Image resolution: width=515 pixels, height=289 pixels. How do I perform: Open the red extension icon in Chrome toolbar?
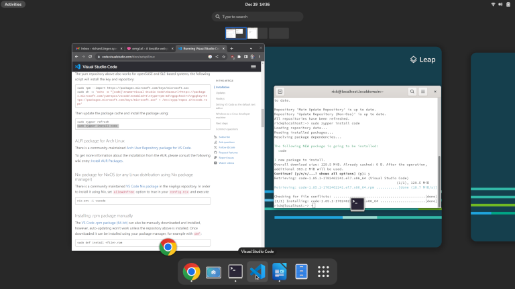[233, 57]
